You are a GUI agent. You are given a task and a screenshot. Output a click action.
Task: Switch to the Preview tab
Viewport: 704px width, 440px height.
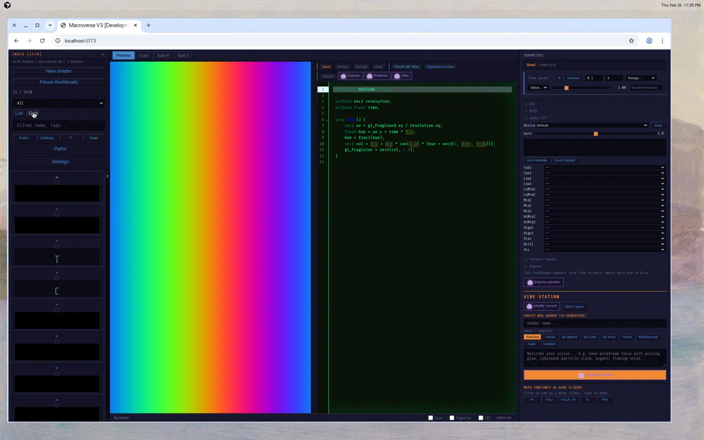coord(123,56)
